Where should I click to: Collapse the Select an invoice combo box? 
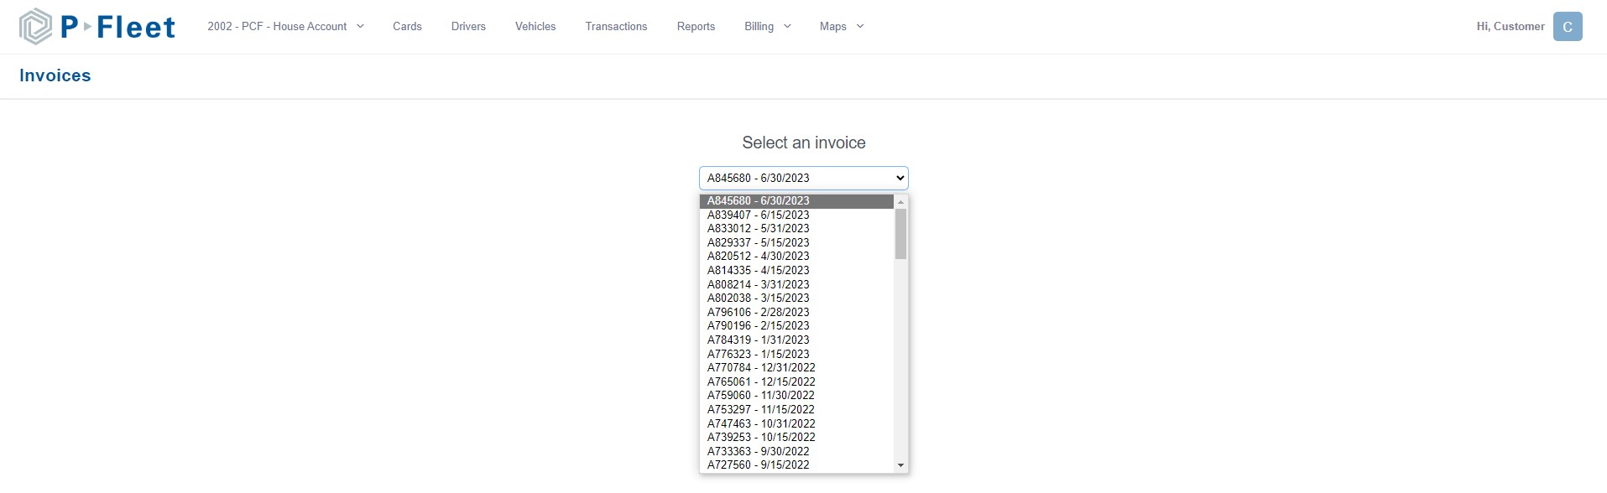tap(803, 178)
